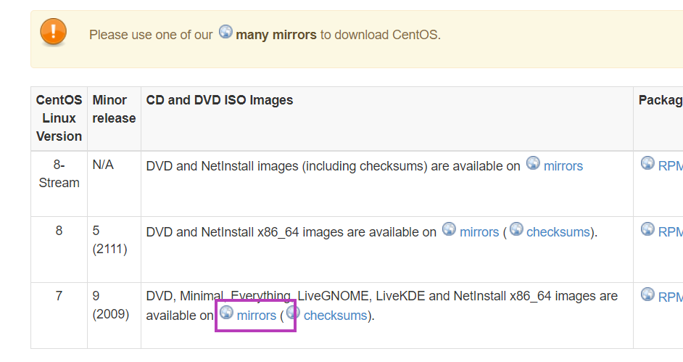Viewport: 683px width, 362px height.
Task: Open mirrors link in version 8 row
Action: pyautogui.click(x=479, y=232)
